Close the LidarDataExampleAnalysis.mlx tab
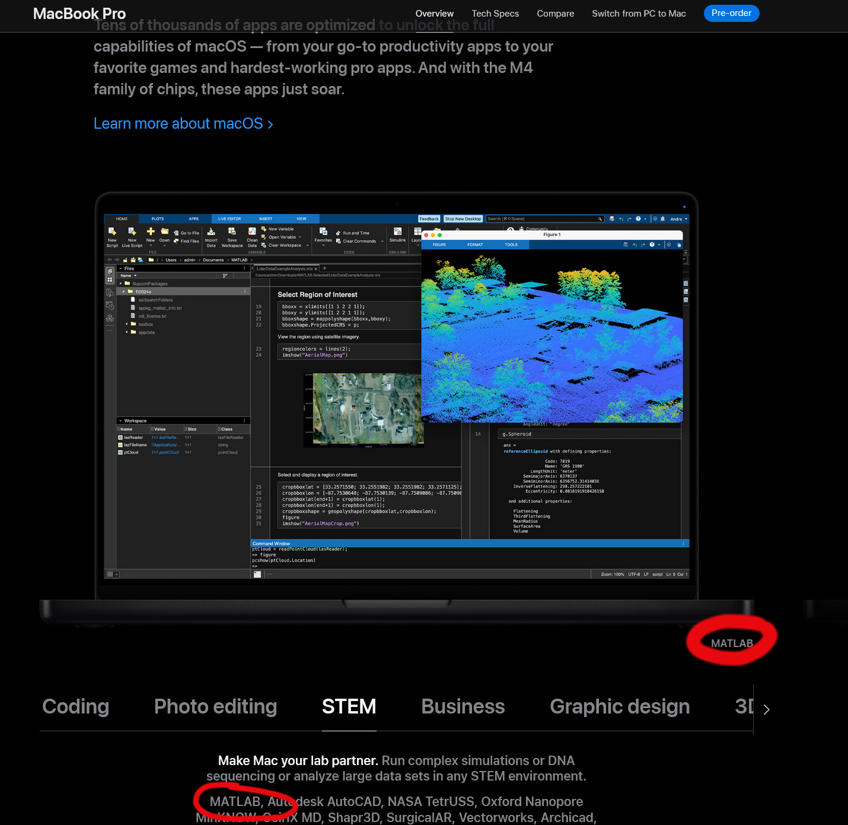The width and height of the screenshot is (848, 825). click(x=316, y=269)
